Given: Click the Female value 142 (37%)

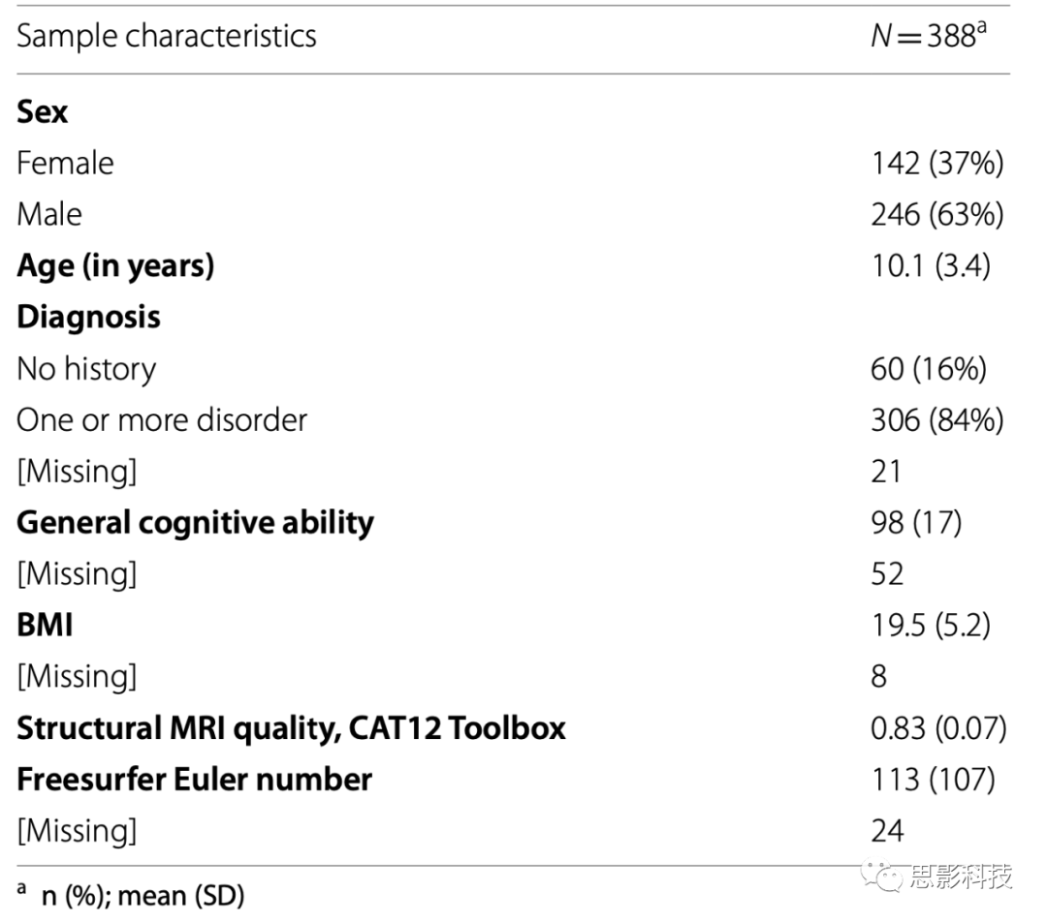Looking at the screenshot, I should [937, 164].
